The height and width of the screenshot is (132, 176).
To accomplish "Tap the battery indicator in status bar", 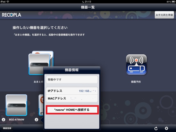I will pos(173,2).
